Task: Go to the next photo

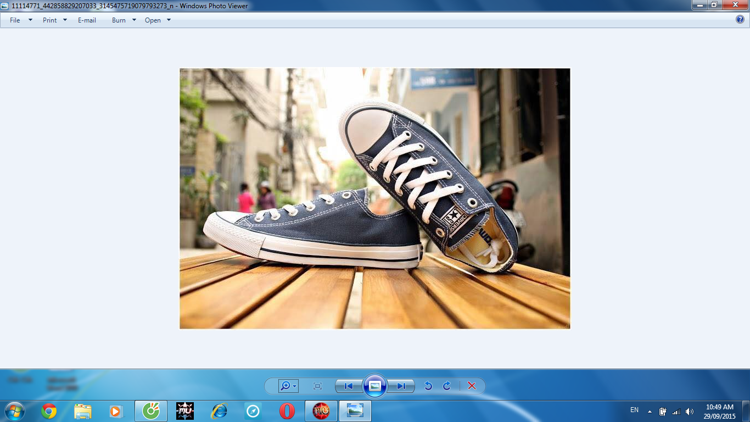Action: 401,386
